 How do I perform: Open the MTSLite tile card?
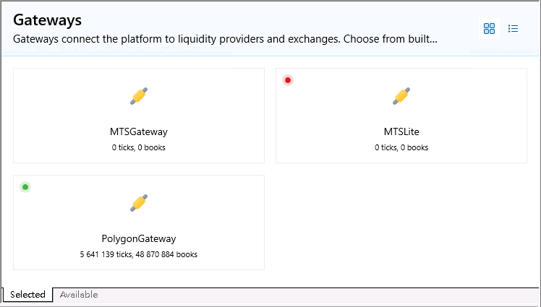point(401,116)
